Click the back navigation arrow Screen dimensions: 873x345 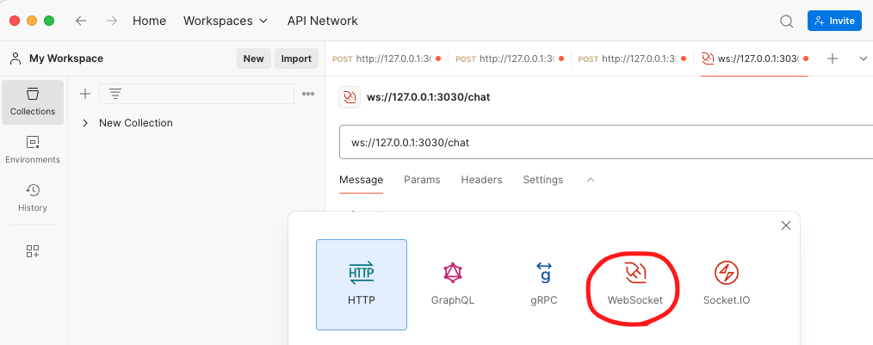click(x=81, y=21)
